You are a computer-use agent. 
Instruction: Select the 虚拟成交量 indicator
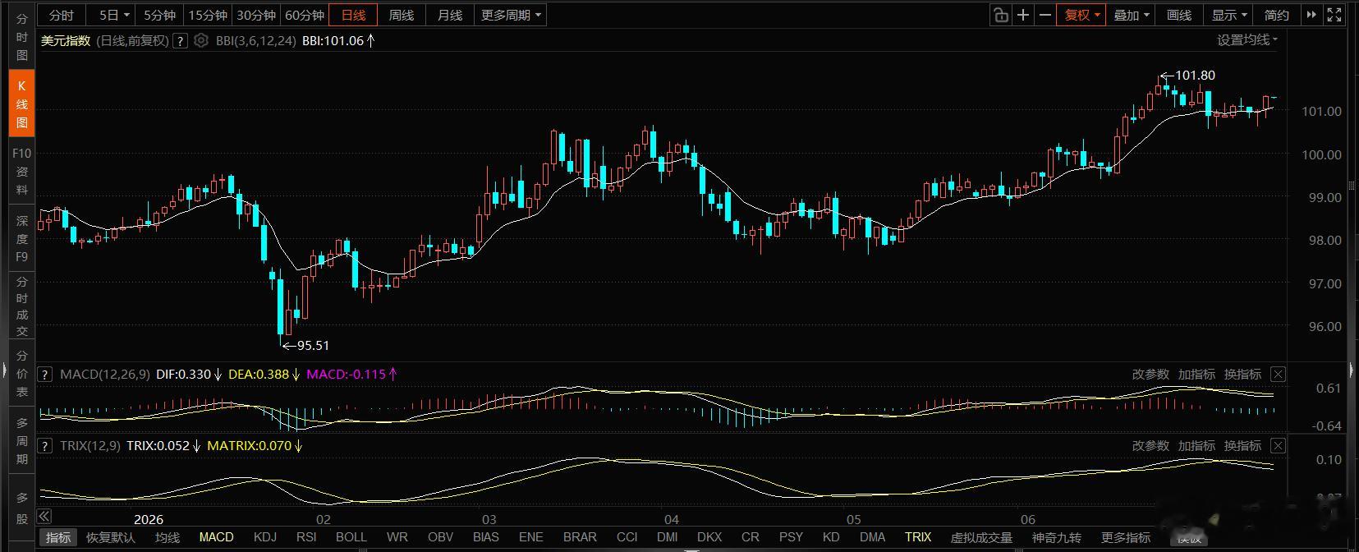coord(981,537)
